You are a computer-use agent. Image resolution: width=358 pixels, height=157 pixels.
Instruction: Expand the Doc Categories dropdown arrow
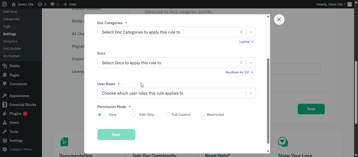click(x=251, y=32)
